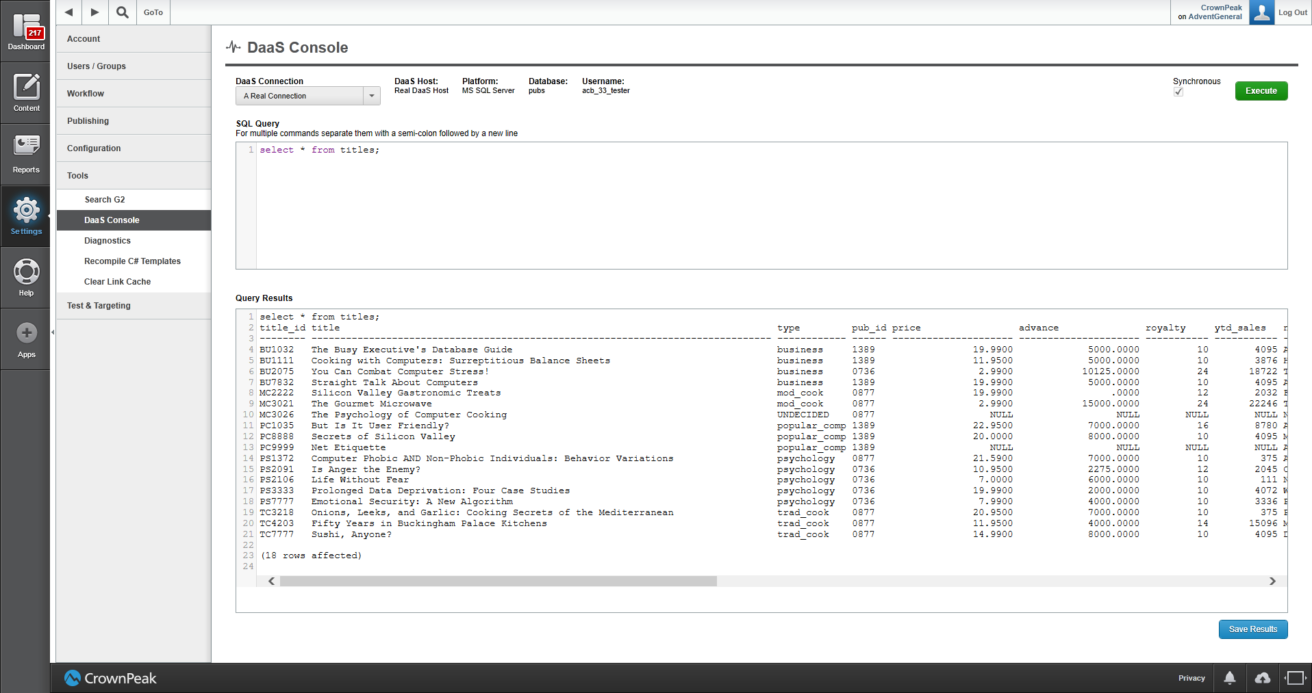Open the Apps plus icon
This screenshot has height=693, width=1312.
point(26,339)
